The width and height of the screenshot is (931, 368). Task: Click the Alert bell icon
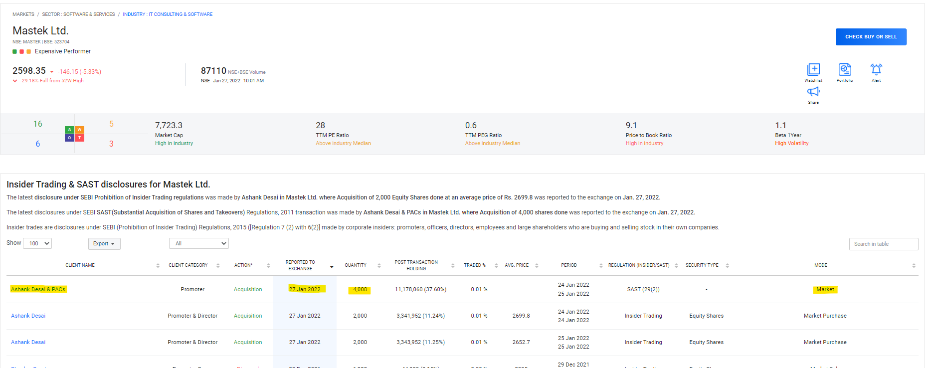876,69
